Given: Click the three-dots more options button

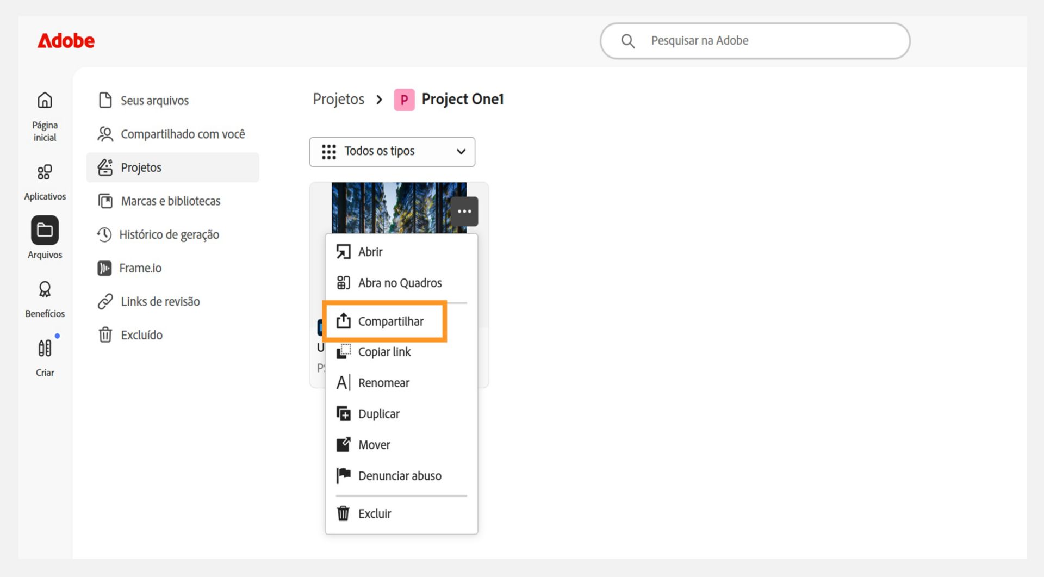Looking at the screenshot, I should [x=464, y=212].
